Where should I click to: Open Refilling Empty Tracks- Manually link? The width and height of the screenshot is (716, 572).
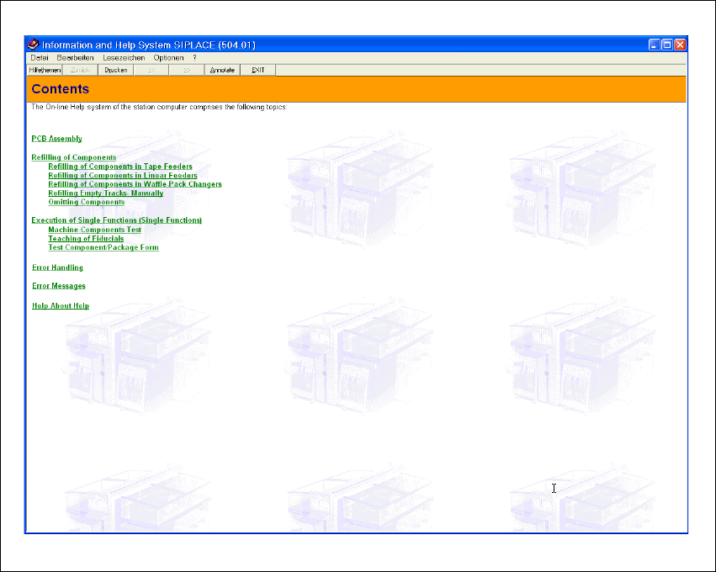coord(105,193)
